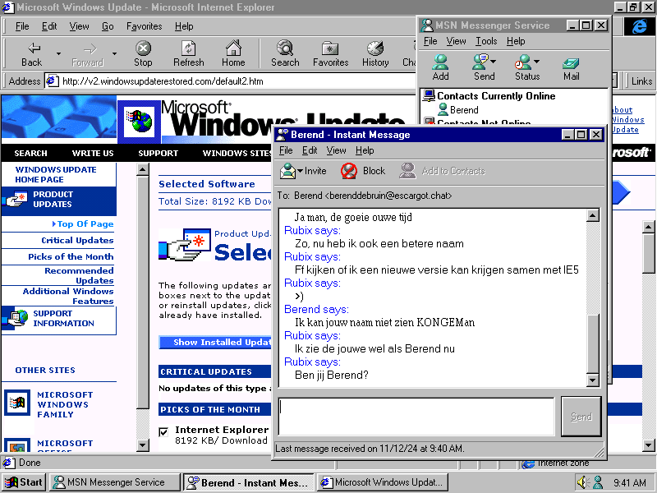Toggle the Internet Explorer update checkbox
The width and height of the screenshot is (657, 493).
point(164,431)
